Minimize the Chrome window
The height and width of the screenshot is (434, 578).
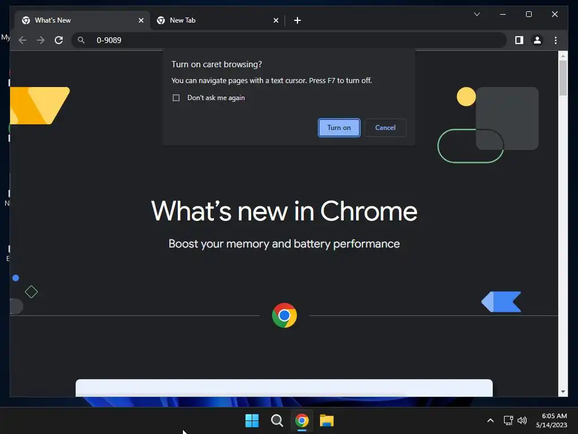(503, 14)
